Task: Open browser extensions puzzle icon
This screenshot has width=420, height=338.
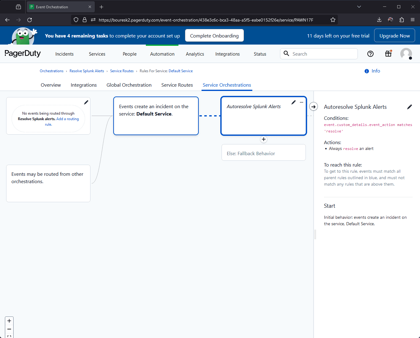Action: [x=402, y=20]
